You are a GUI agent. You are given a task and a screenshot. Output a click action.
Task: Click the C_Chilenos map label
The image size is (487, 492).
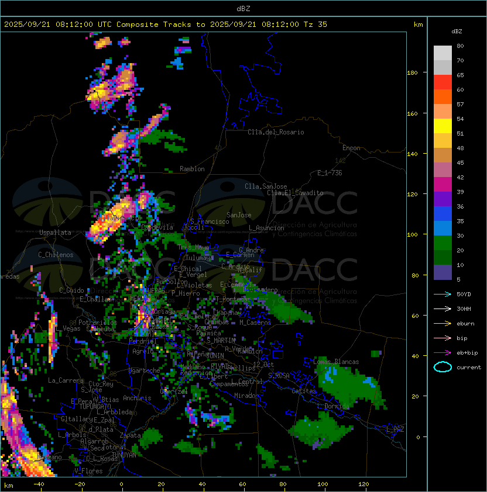pyautogui.click(x=56, y=255)
